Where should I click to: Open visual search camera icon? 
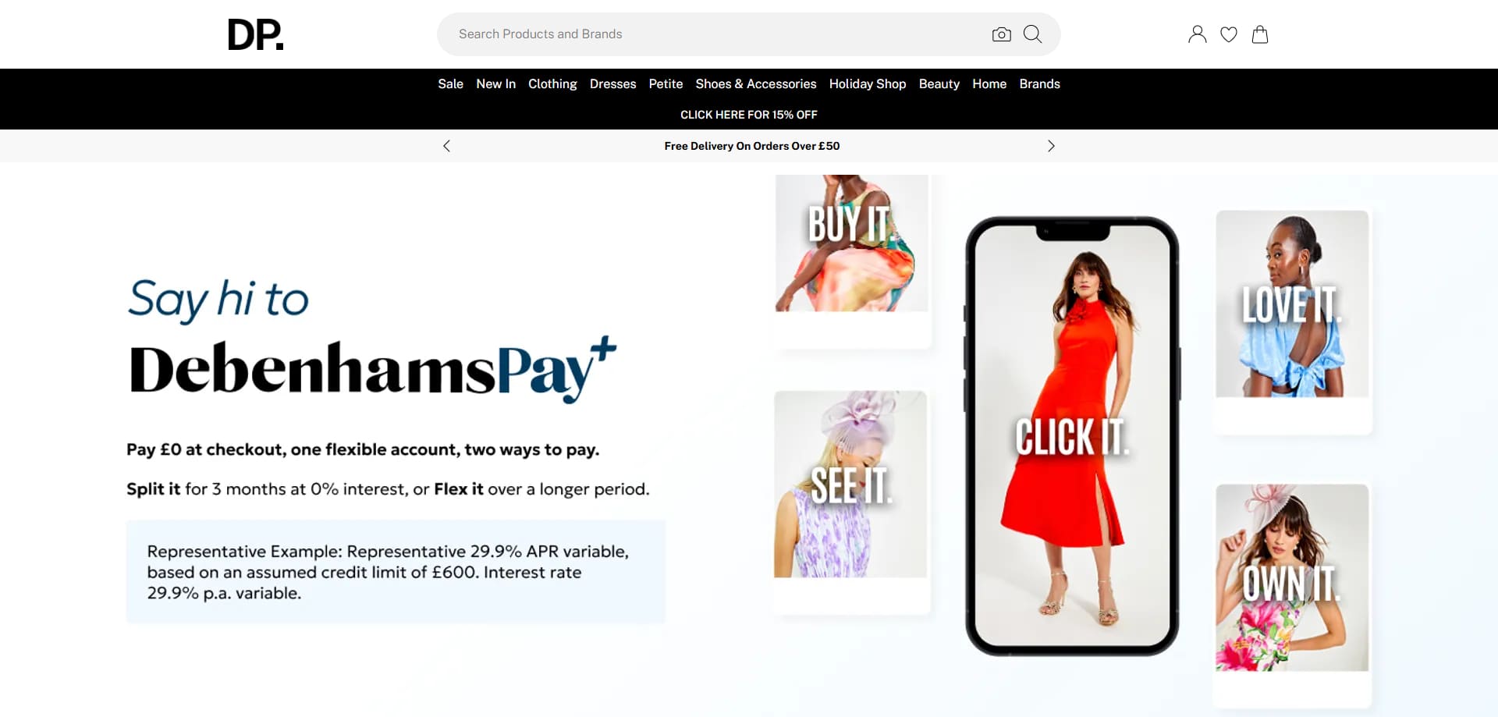coord(1001,34)
